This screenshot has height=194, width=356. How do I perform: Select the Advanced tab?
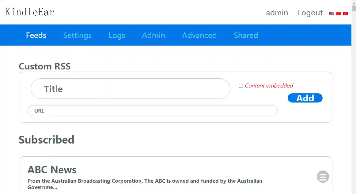point(199,35)
